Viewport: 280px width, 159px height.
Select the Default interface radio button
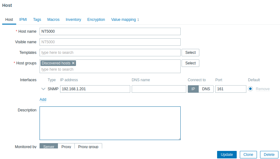point(250,89)
